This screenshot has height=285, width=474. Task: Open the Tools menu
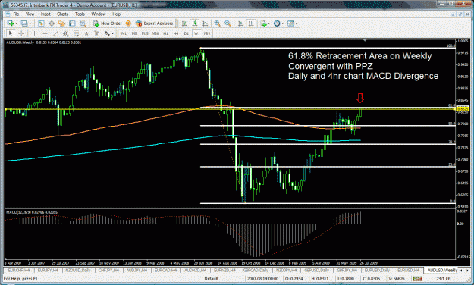80,14
